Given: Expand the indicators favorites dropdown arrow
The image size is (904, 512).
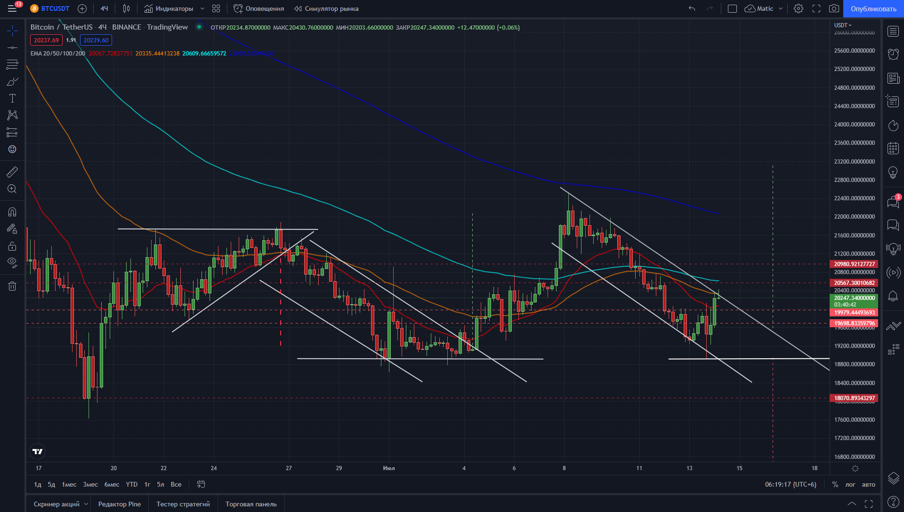Looking at the screenshot, I should click(x=202, y=8).
